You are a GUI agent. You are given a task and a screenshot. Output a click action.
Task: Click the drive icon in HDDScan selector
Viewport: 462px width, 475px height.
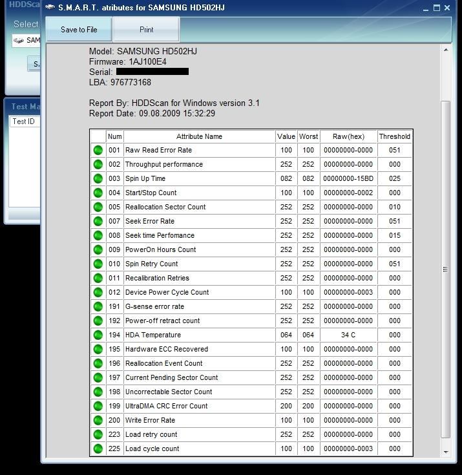click(x=19, y=40)
